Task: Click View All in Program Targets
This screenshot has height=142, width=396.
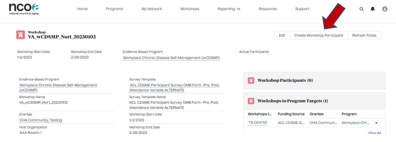Action: point(374,133)
